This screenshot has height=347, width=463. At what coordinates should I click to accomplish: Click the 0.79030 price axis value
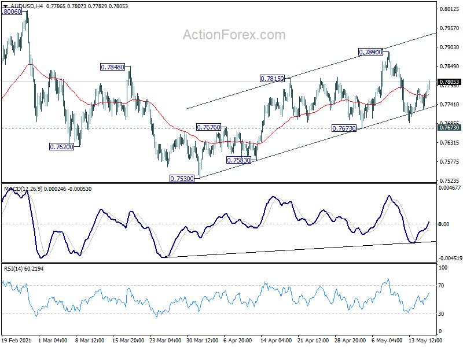tap(450, 47)
